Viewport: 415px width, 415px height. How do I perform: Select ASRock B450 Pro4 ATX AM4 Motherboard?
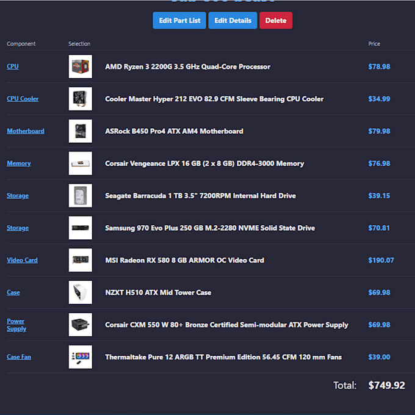(174, 131)
